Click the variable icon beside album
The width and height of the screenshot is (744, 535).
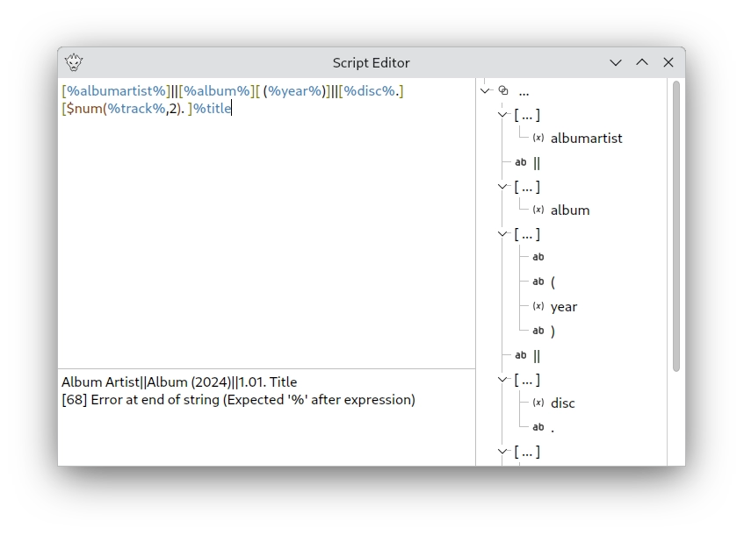click(x=538, y=210)
